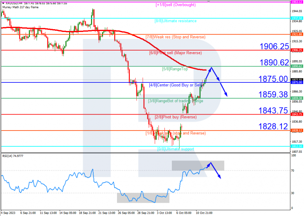Select the 100 level on the RSI scale
304x216 pixels.
point(294,155)
